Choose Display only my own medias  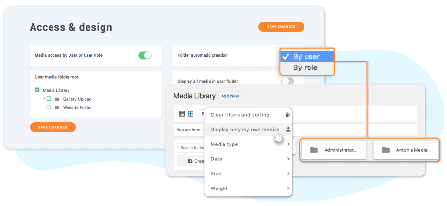click(x=245, y=129)
